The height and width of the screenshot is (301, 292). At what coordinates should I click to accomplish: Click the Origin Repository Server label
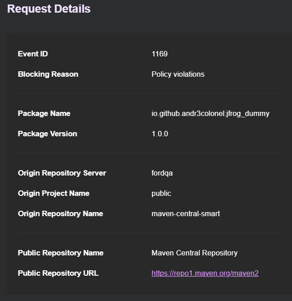pyautogui.click(x=62, y=173)
